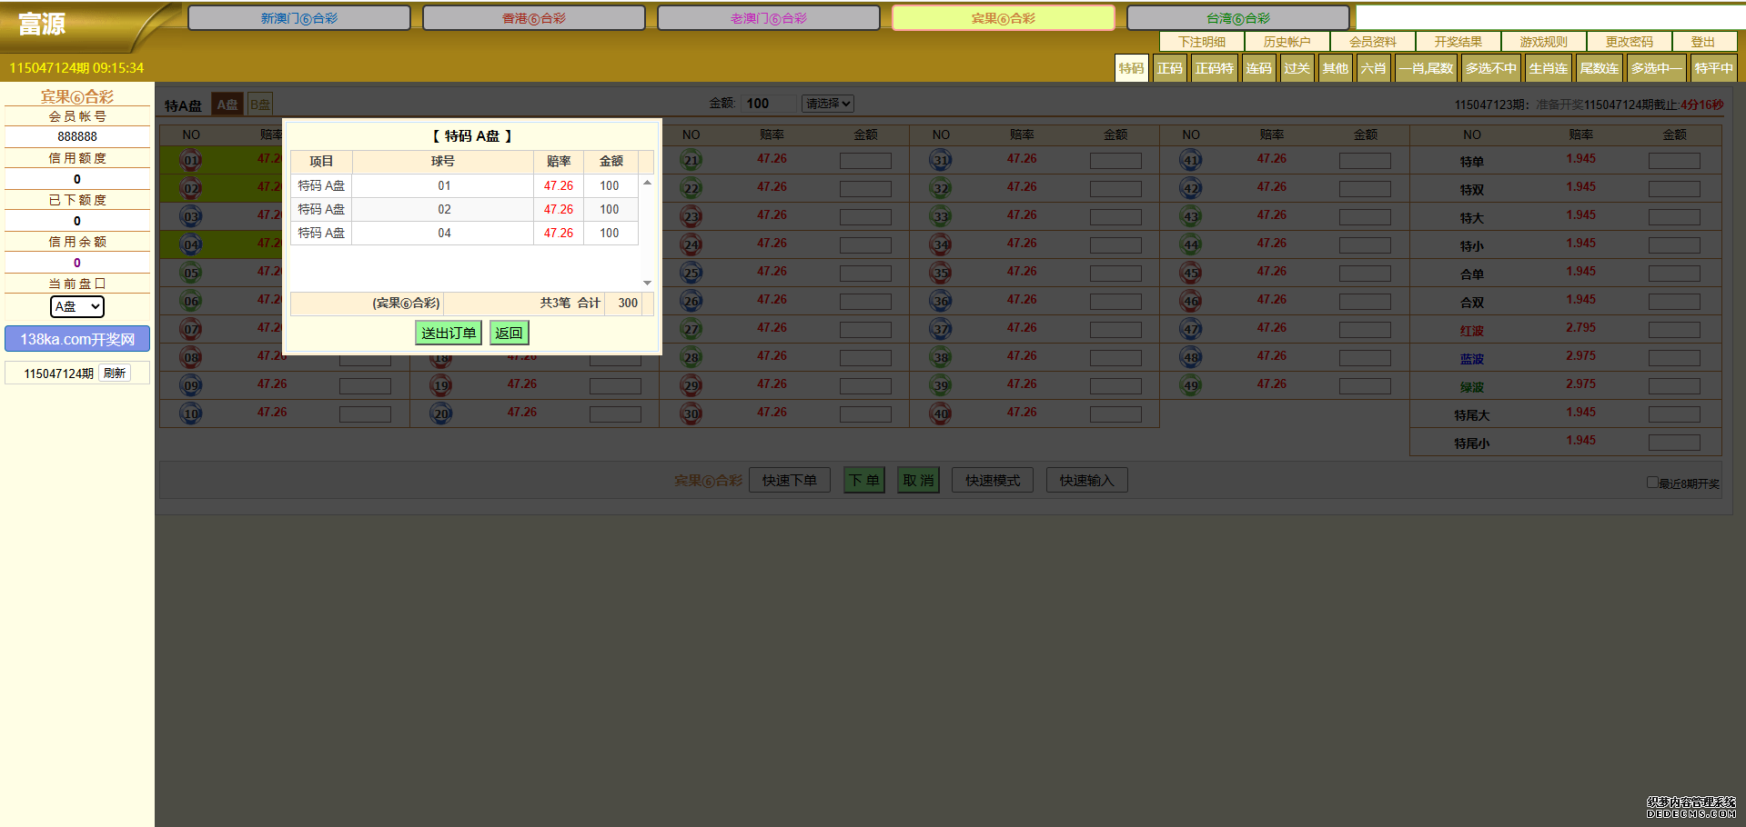The height and width of the screenshot is (827, 1746).
Task: Select number ball 31
Action: point(941,161)
